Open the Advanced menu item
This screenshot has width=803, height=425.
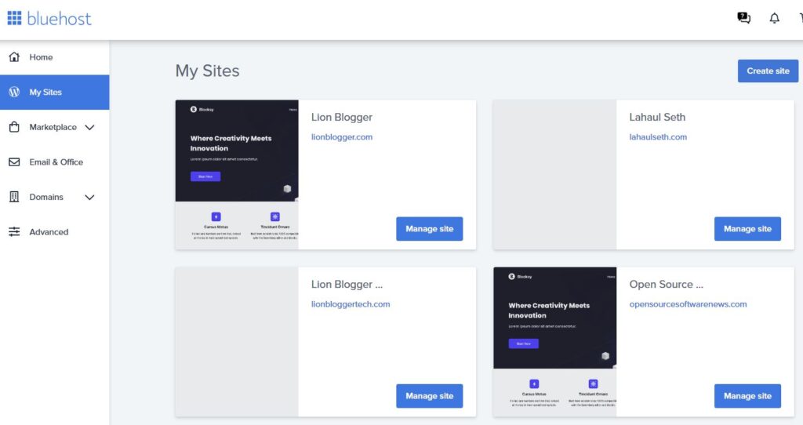49,232
